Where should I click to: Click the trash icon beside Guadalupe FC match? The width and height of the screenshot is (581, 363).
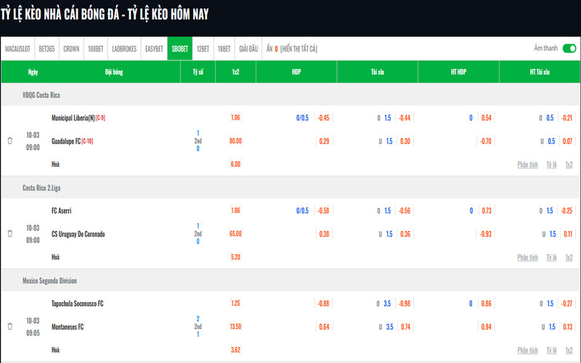click(x=10, y=141)
